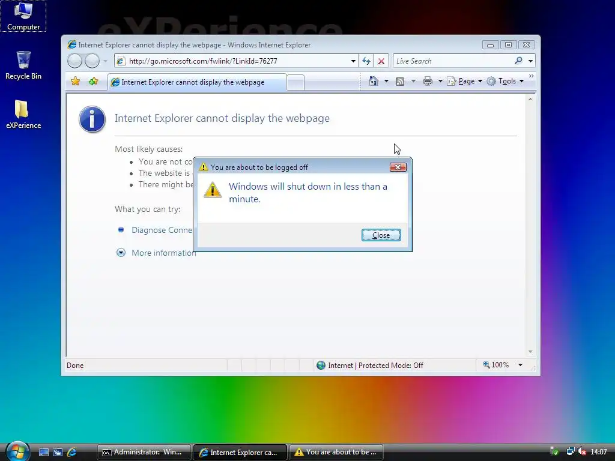Click the Close button in logoff dialog
Viewport: 615px width, 461px height.
coord(381,235)
